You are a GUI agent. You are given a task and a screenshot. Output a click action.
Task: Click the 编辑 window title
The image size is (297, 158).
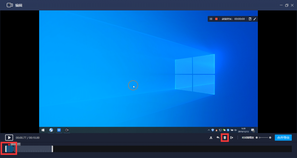pos(19,5)
